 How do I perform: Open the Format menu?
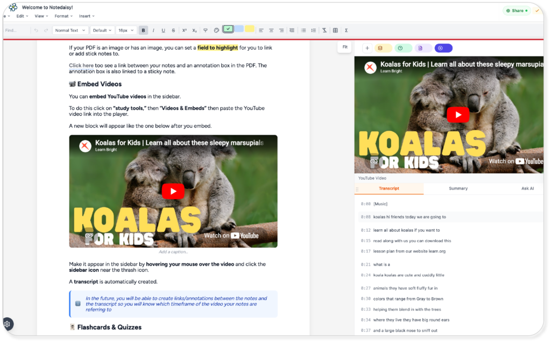pyautogui.click(x=63, y=16)
